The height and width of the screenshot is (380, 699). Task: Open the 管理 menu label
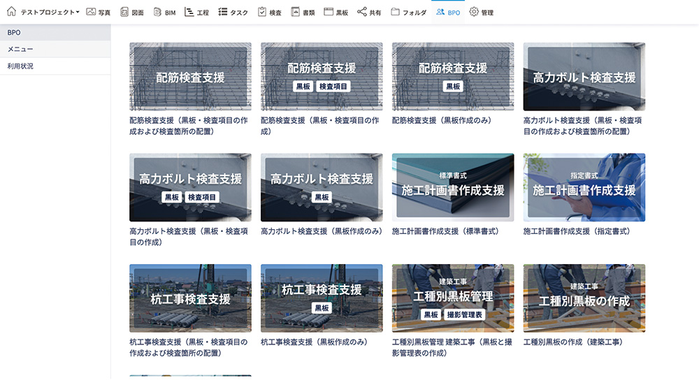pos(487,13)
